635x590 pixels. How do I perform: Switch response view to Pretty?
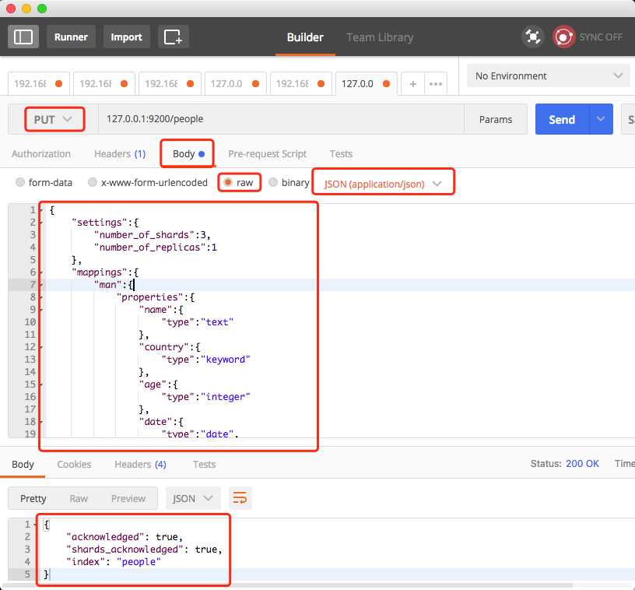(33, 498)
